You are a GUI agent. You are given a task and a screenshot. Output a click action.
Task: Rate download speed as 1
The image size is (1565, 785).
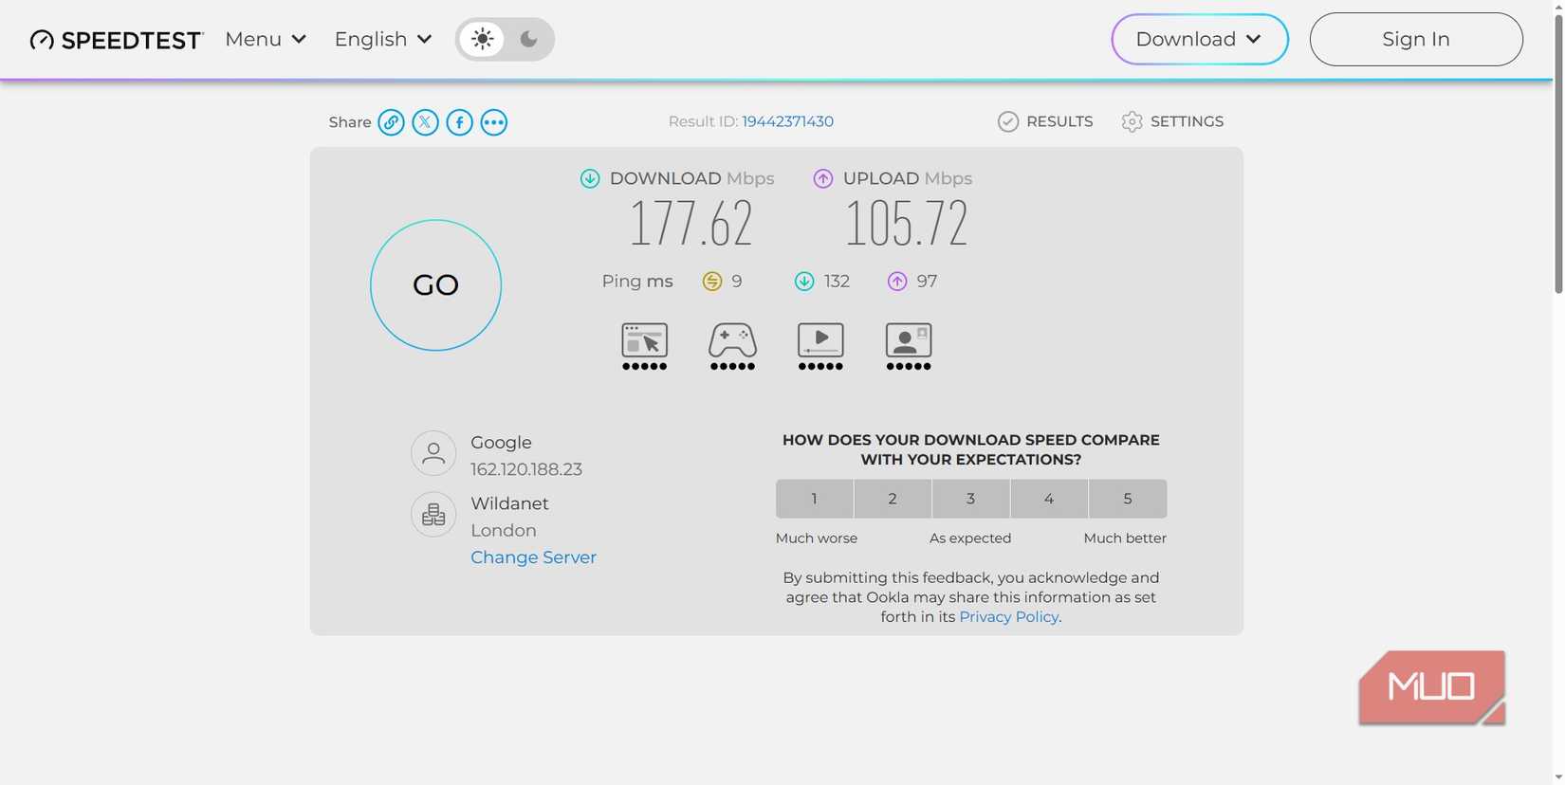(x=814, y=499)
